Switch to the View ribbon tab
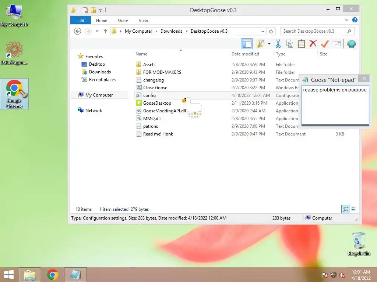 pyautogui.click(x=143, y=21)
